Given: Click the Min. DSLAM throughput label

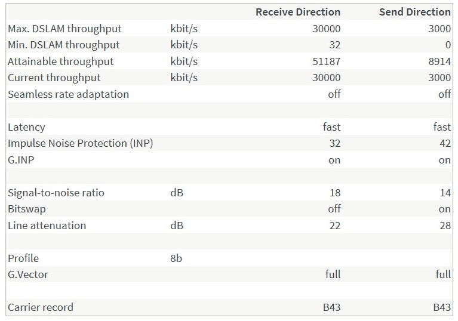Looking at the screenshot, I should point(63,45).
